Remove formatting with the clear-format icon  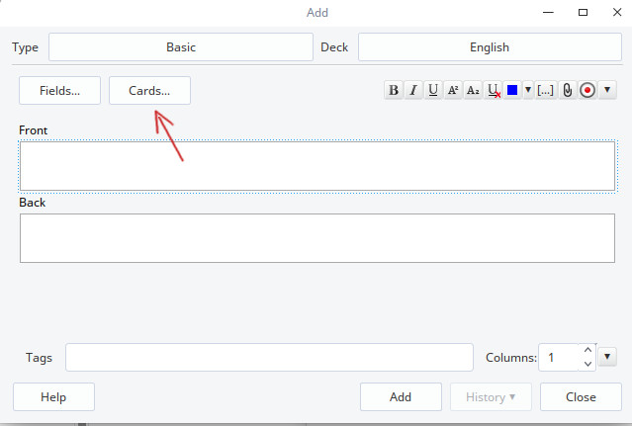pyautogui.click(x=494, y=90)
